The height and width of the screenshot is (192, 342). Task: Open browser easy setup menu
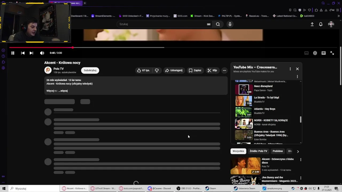click(338, 10)
